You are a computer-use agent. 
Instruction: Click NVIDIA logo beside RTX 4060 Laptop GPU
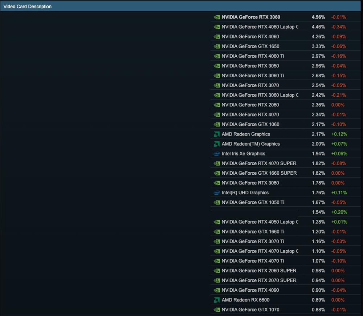(x=217, y=27)
